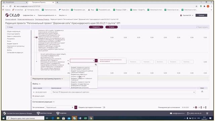Open Бюджет проекта in the sidebar

[x=12, y=44]
